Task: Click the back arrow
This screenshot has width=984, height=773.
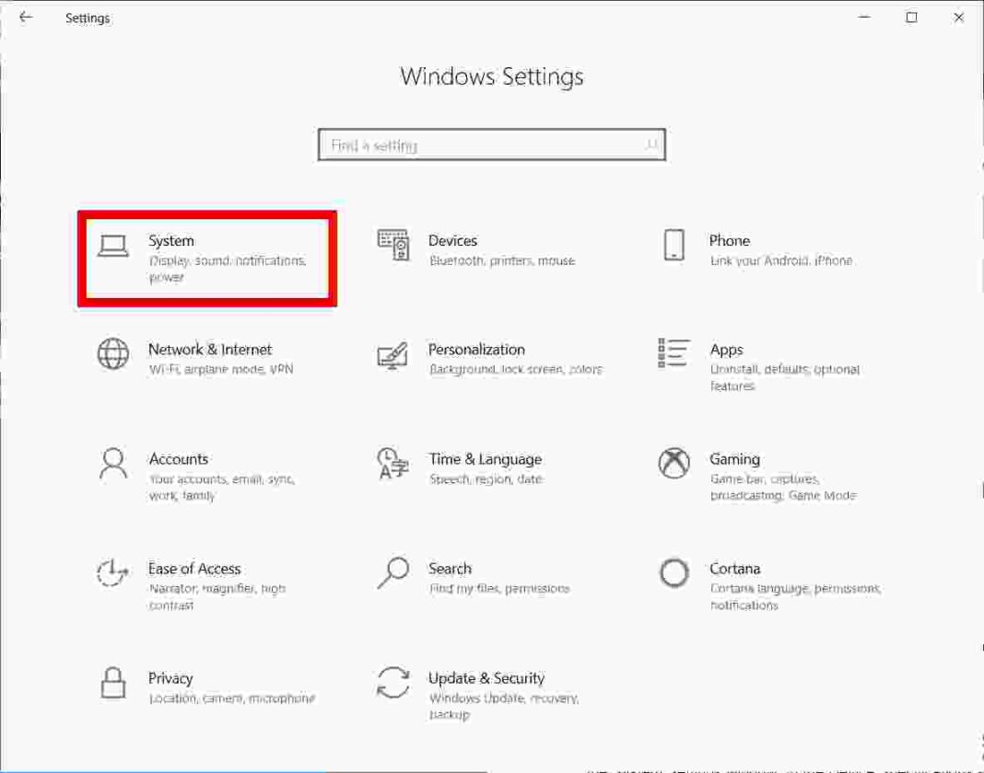Action: (x=25, y=17)
